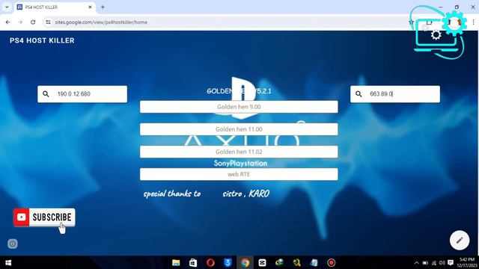Click the SonyPlaystation text
479x269 pixels.
pyautogui.click(x=240, y=163)
